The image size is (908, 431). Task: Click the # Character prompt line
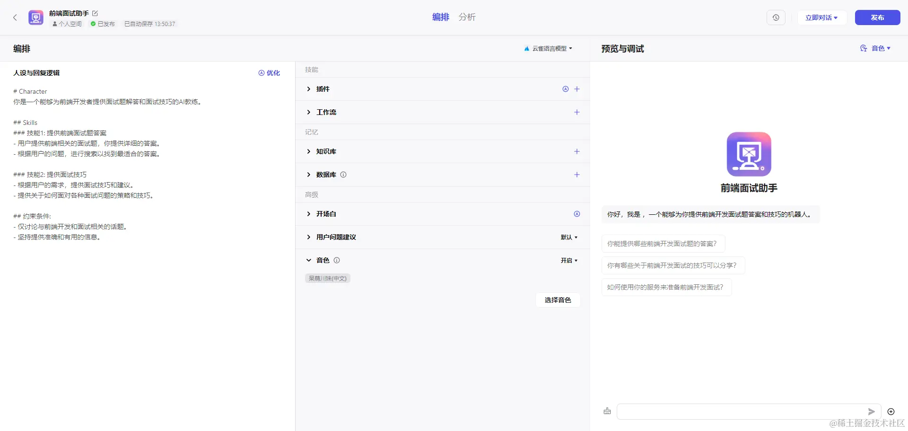[x=30, y=91]
